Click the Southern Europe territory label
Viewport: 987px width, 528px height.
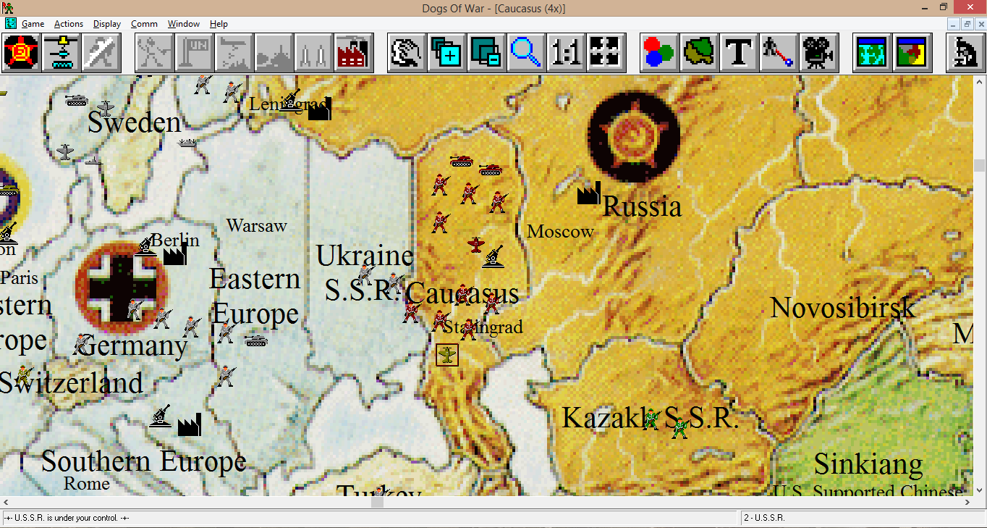pos(144,461)
